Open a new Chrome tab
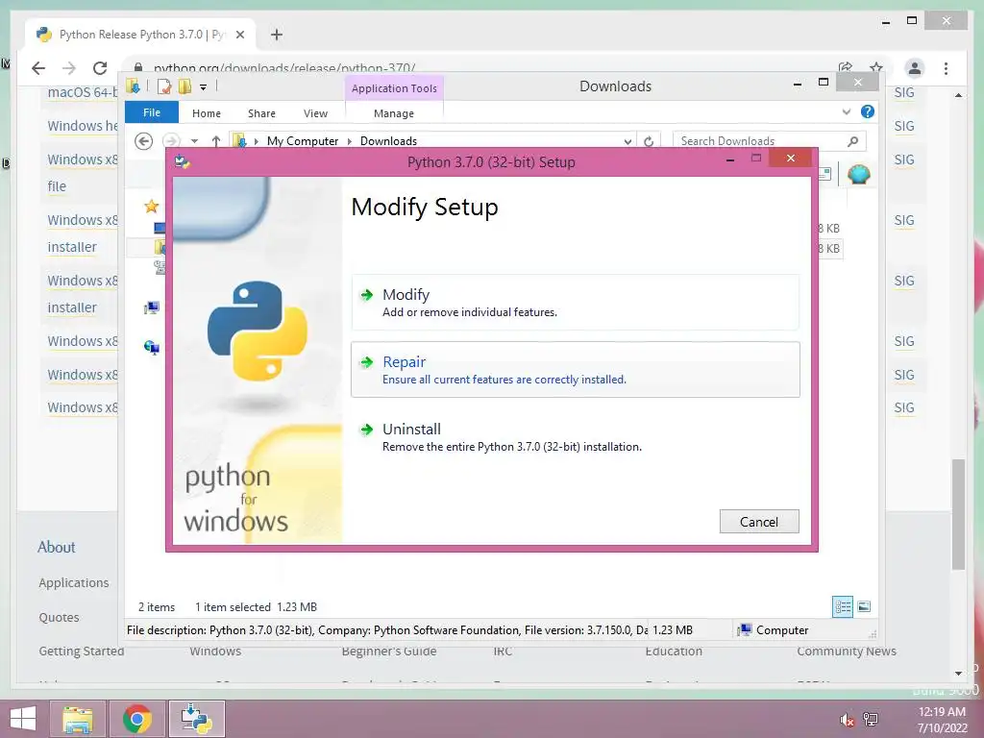The image size is (984, 738). coord(276,35)
